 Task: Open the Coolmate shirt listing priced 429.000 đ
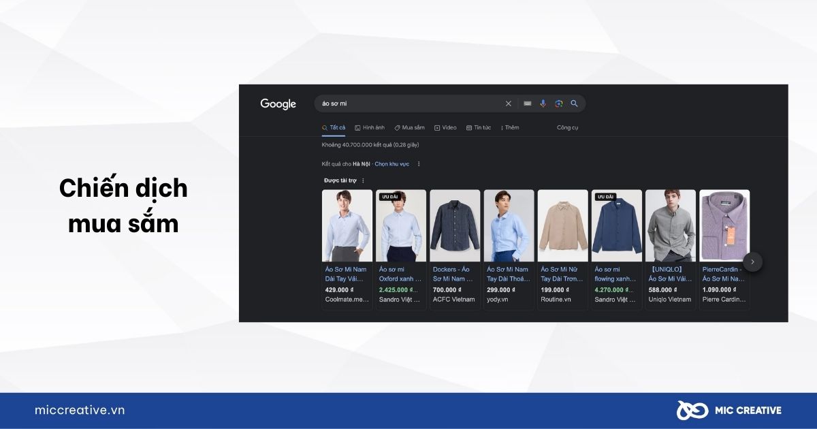pos(347,250)
